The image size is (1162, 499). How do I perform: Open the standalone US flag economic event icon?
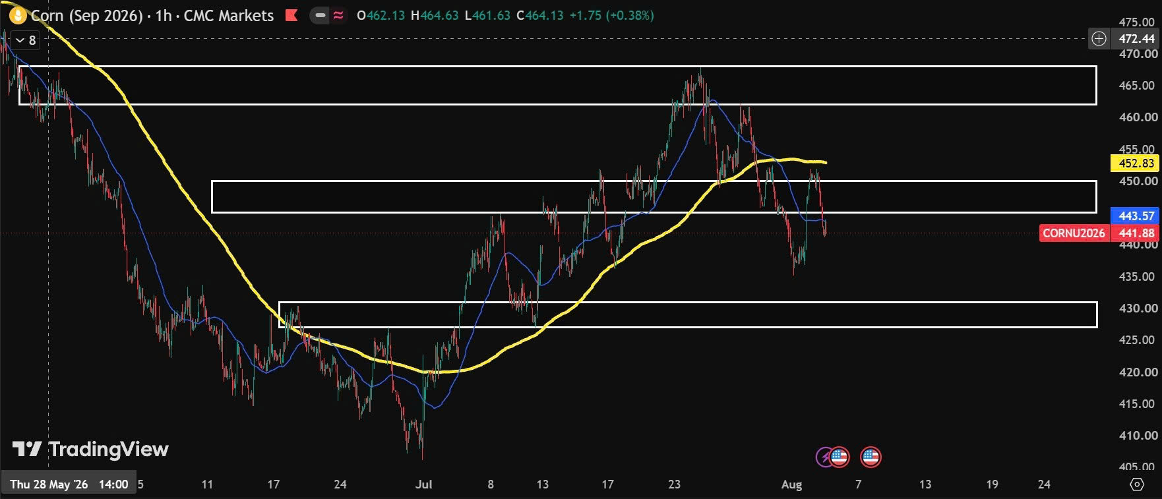coord(871,457)
